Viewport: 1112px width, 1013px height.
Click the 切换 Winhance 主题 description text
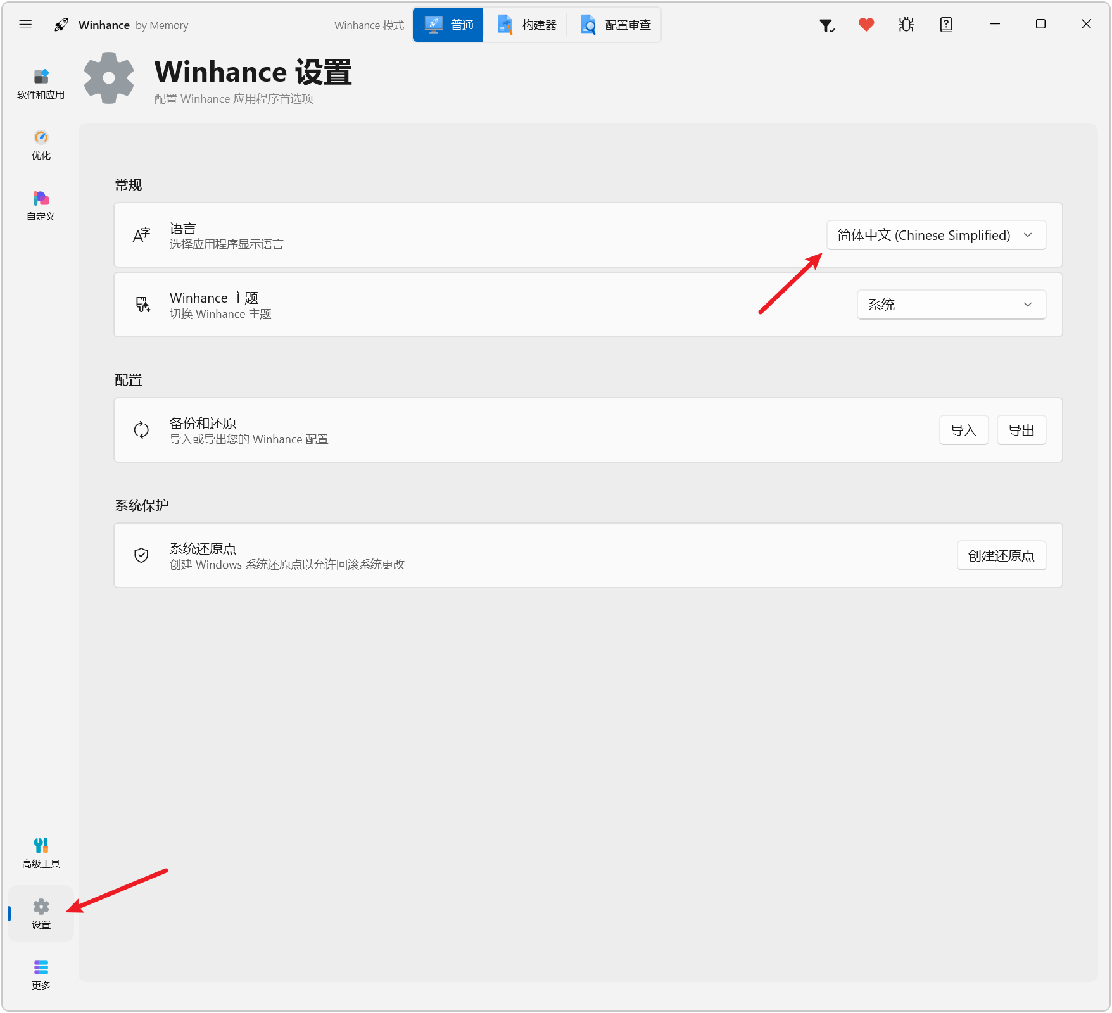click(x=220, y=314)
